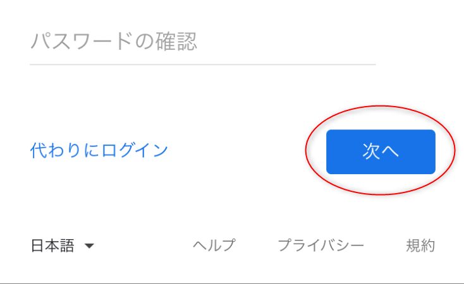View terms via 規約

point(420,246)
